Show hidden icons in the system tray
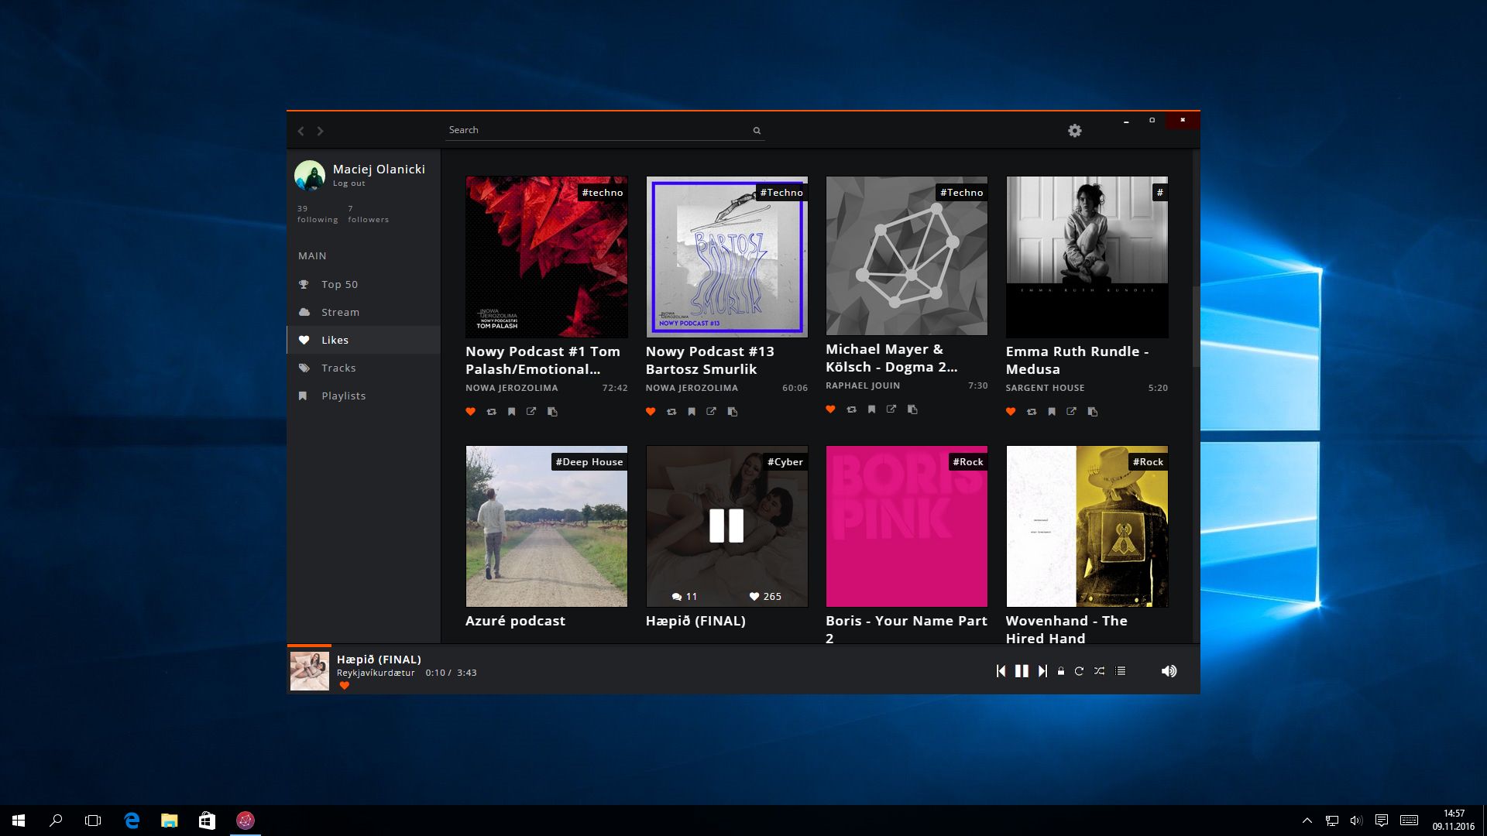 click(x=1307, y=821)
